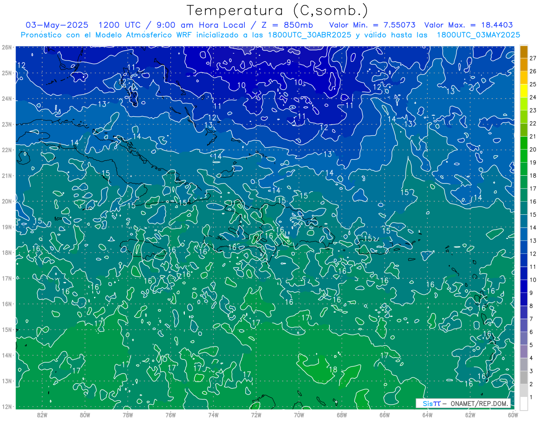This screenshot has height=421, width=545.
Task: Click the "24N" latitude axis label
Action: (x=6, y=99)
